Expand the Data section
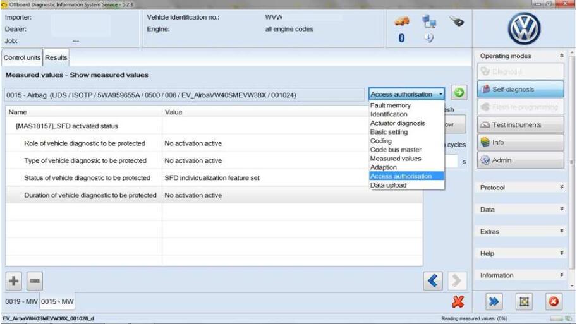 [562, 209]
